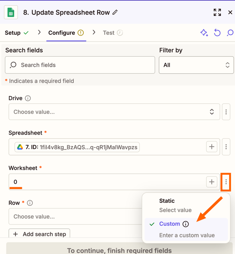Viewport: 235px width, 254px height.
Task: Click the Google Sheets app icon
Action: [11, 13]
